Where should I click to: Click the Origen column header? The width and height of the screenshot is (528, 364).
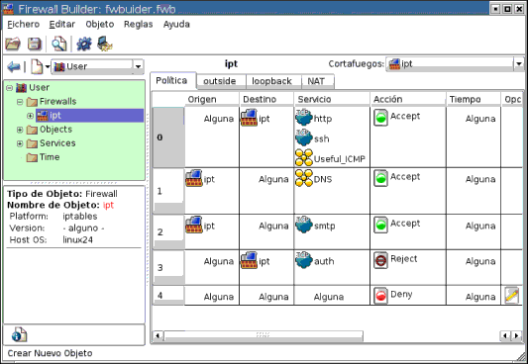[x=212, y=99]
